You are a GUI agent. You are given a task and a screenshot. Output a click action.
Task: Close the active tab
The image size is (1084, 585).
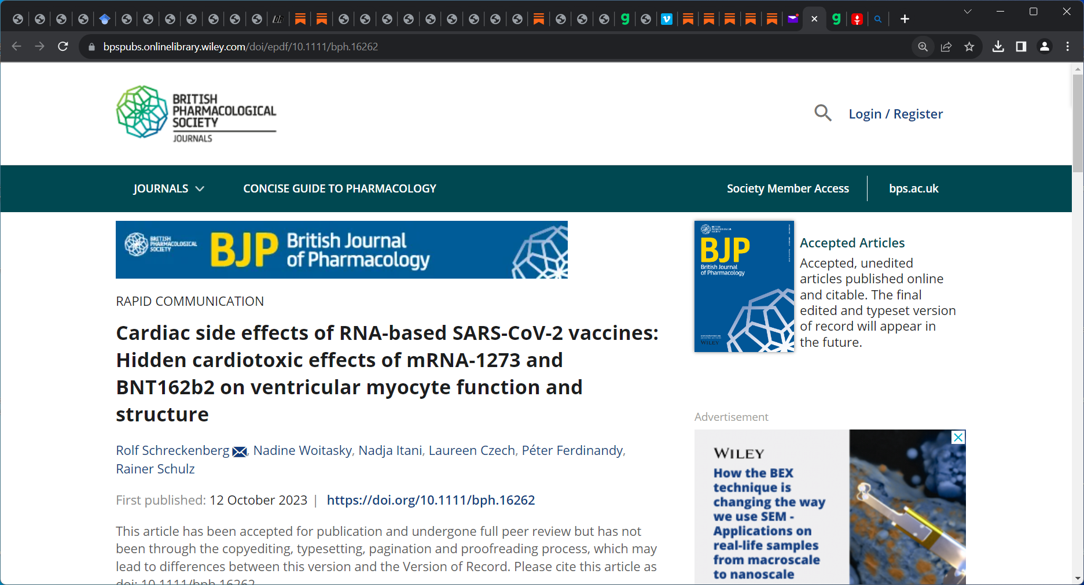tap(814, 19)
